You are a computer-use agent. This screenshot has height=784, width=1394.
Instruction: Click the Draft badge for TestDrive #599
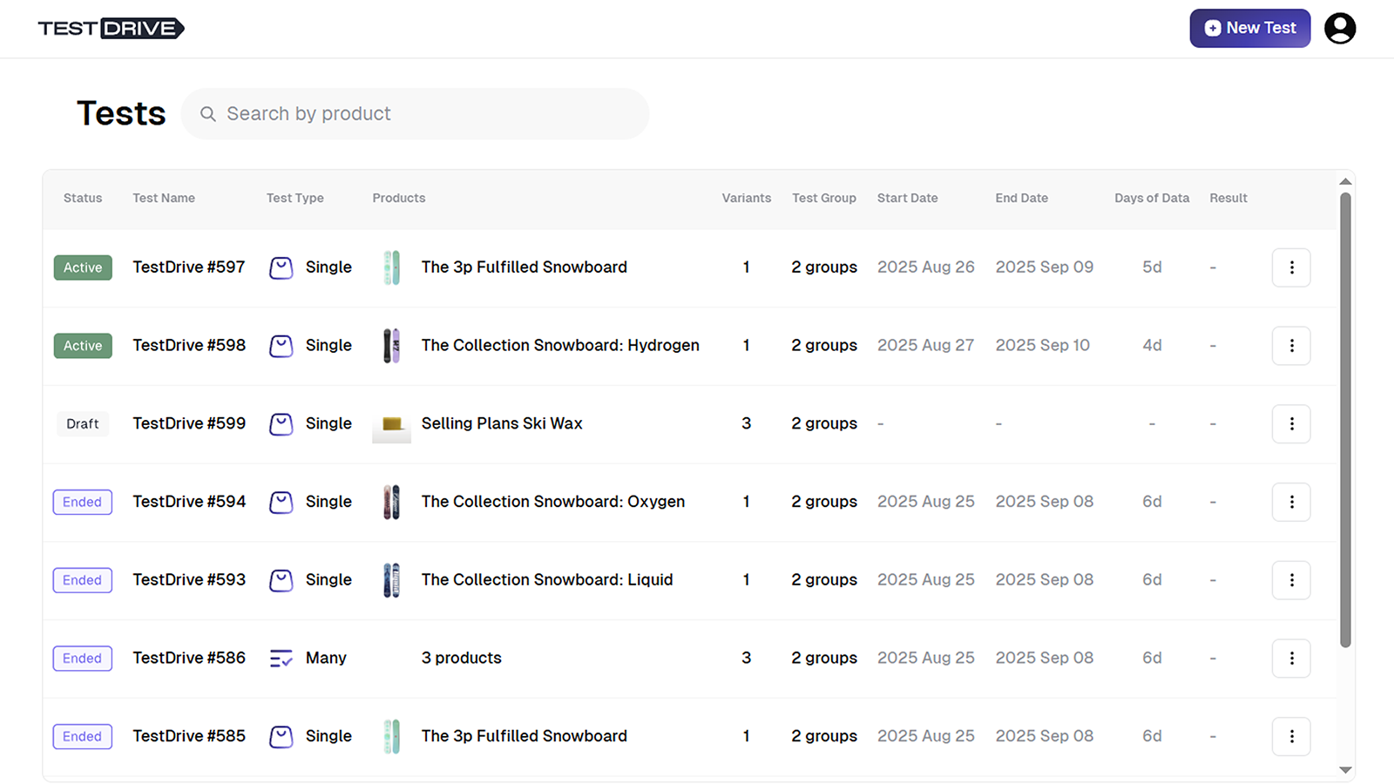(x=83, y=423)
